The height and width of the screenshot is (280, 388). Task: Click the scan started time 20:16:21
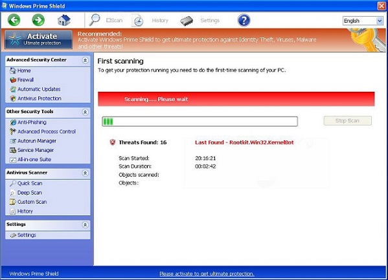[x=205, y=158]
